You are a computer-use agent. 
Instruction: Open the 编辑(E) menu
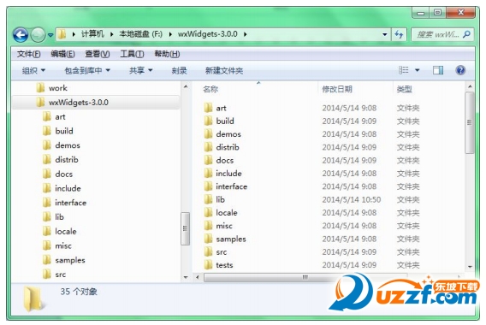coord(62,54)
